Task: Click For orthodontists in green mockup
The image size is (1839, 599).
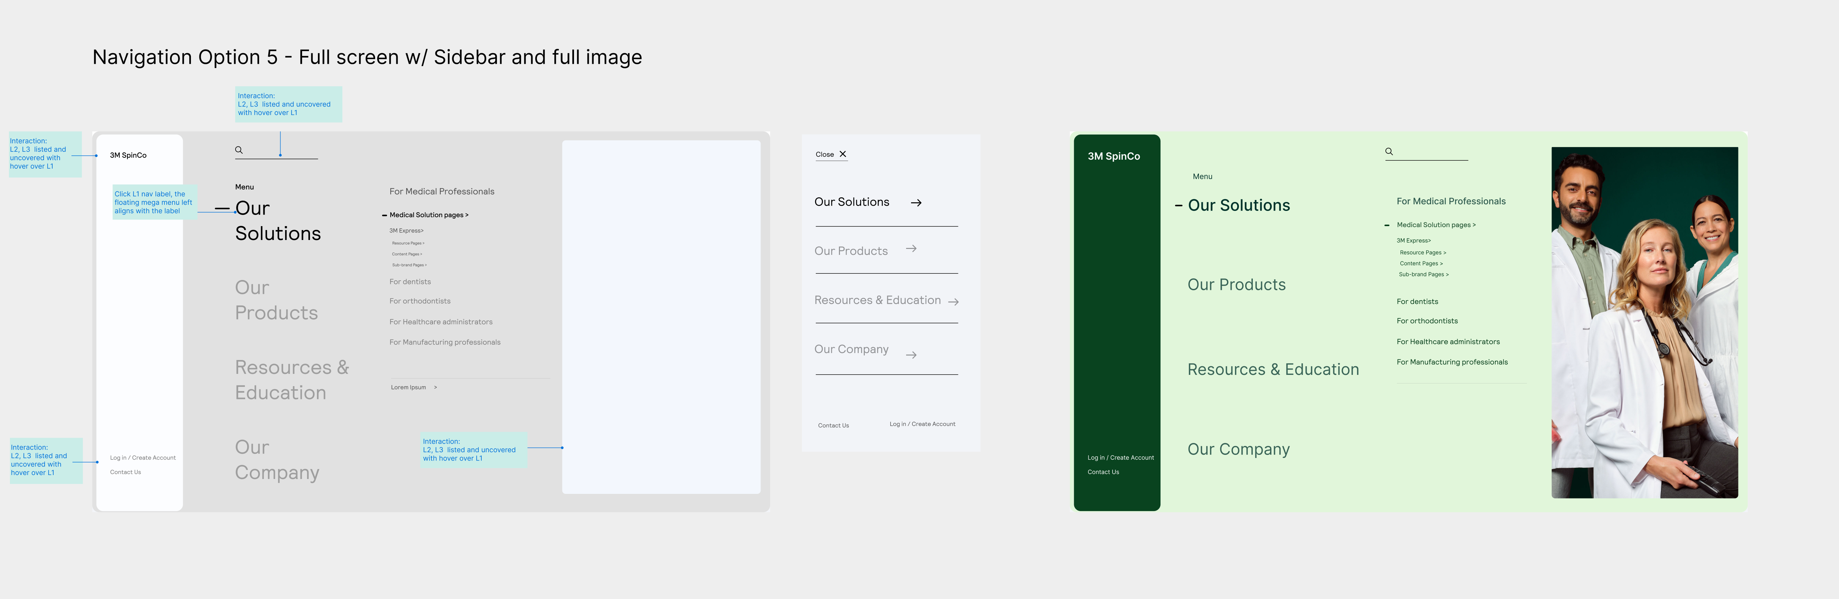Action: coord(1427,321)
